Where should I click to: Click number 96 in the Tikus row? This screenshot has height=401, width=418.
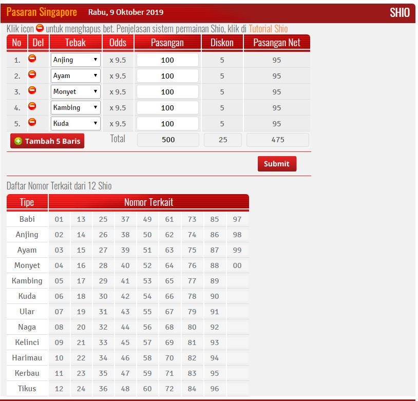tap(214, 389)
